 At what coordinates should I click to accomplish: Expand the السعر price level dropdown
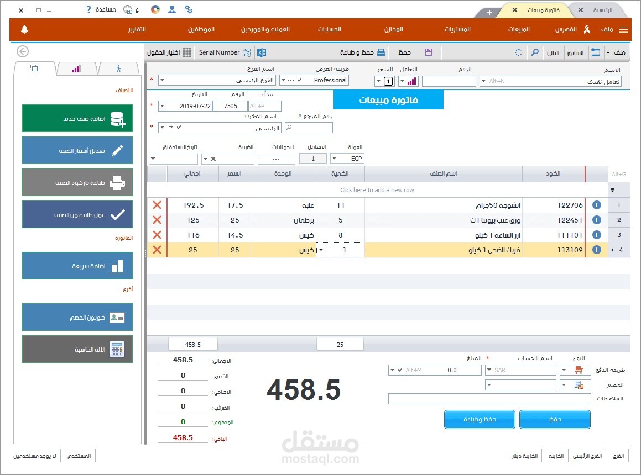tap(378, 81)
